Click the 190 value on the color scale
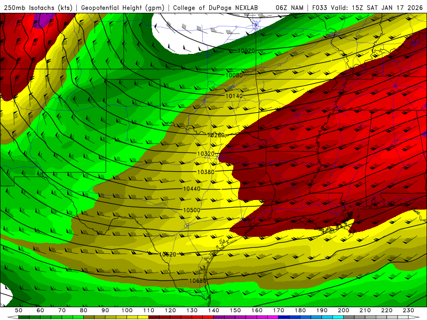 tap(322, 310)
